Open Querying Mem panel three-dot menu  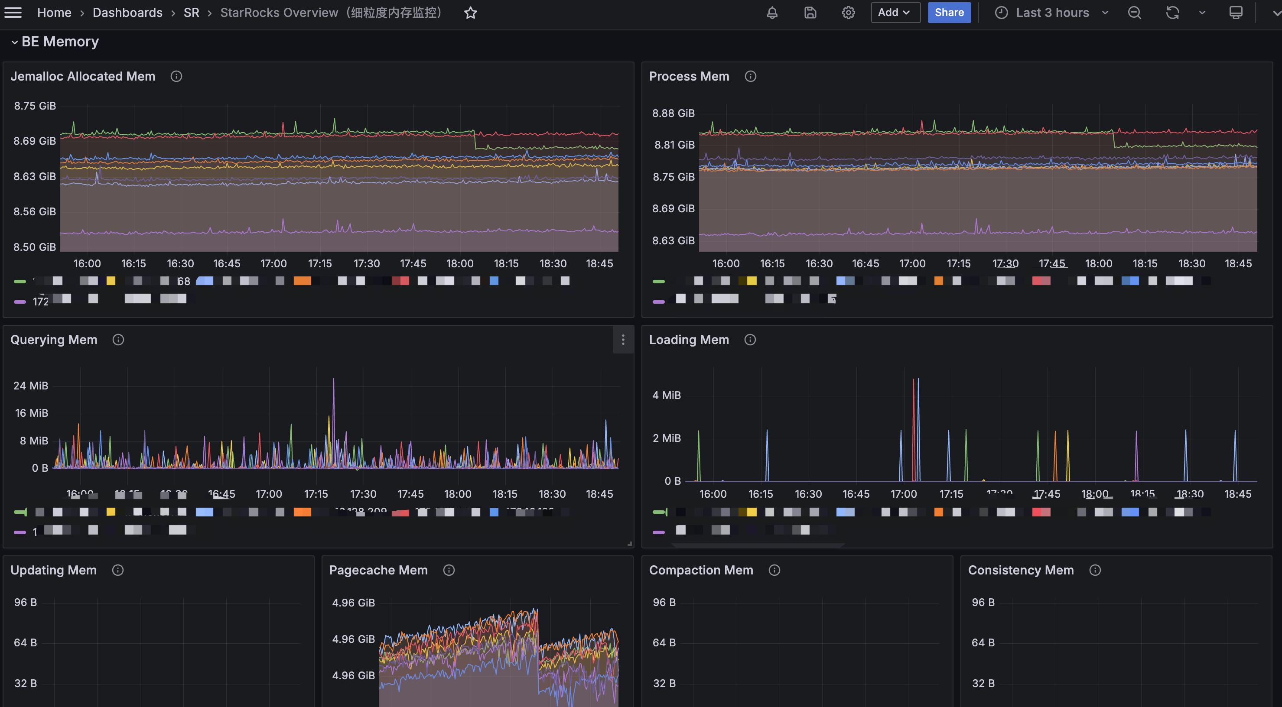point(623,340)
